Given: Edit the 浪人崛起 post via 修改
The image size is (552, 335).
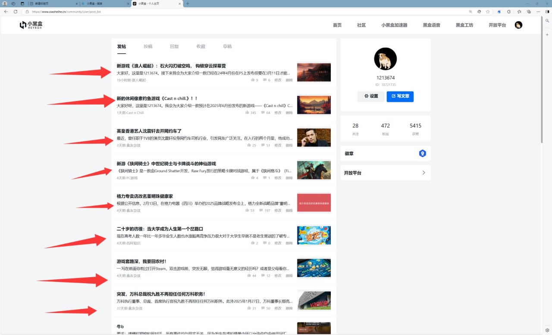Looking at the screenshot, I should pyautogui.click(x=278, y=80).
